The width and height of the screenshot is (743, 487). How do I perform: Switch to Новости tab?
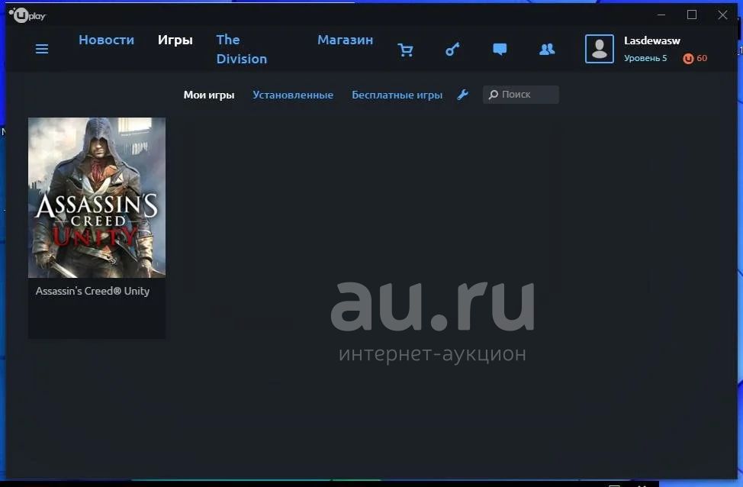(x=106, y=40)
